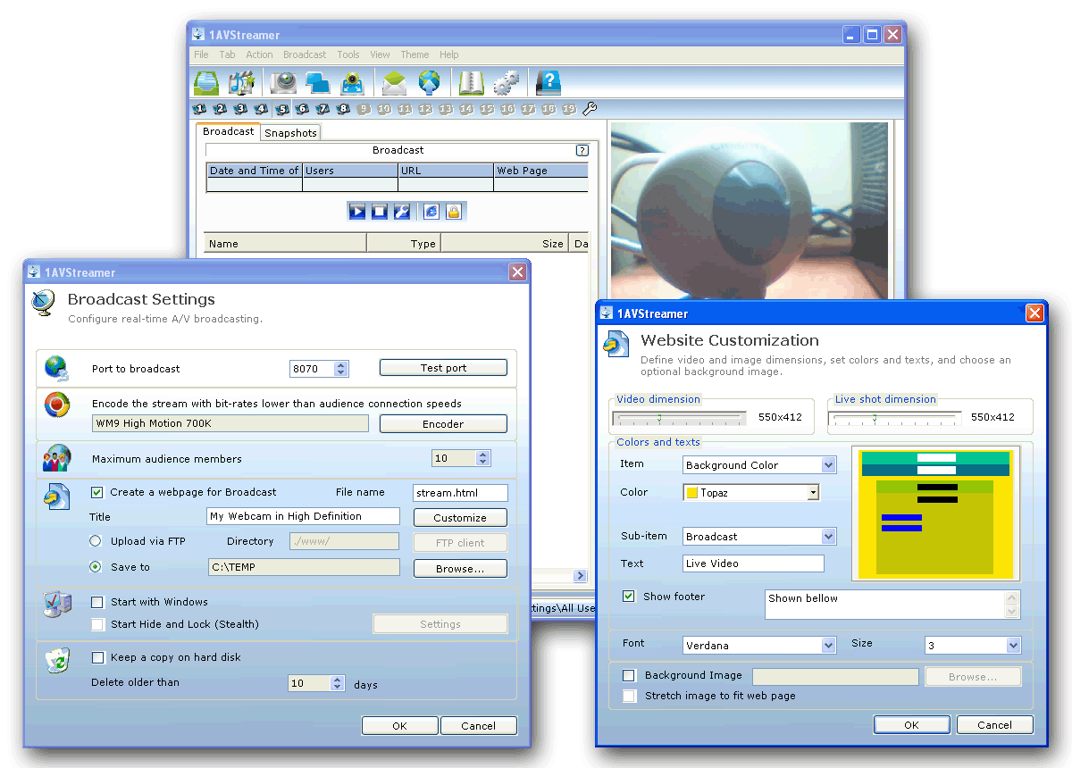This screenshot has height=768, width=1072.
Task: Click the webcam broadcast toolbar icon
Action: point(353,83)
